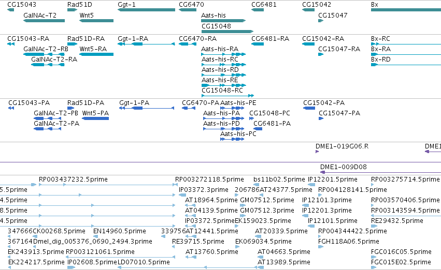Screen dimensions: 441x270
Task: Select the Bx-RC transcript label
Action: pyautogui.click(x=380, y=38)
